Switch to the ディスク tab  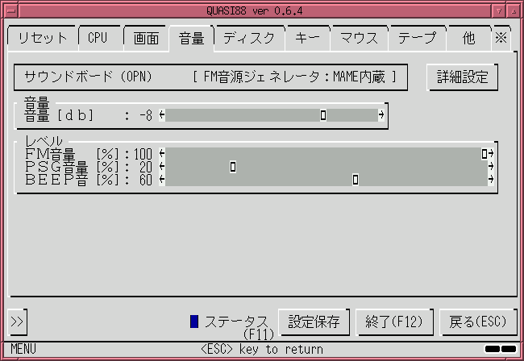tap(249, 38)
